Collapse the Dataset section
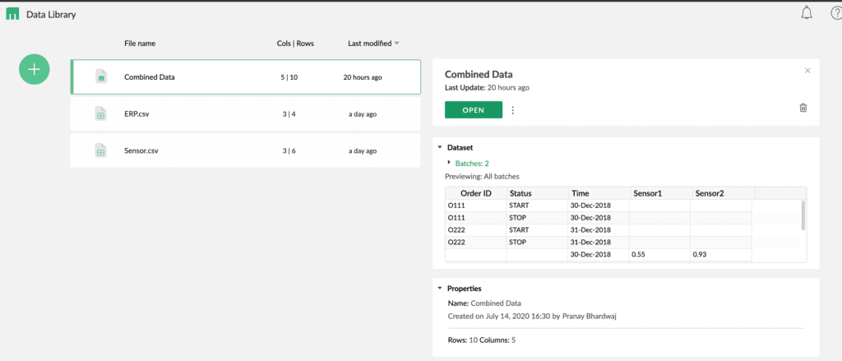Image resolution: width=842 pixels, height=361 pixels. pos(440,147)
